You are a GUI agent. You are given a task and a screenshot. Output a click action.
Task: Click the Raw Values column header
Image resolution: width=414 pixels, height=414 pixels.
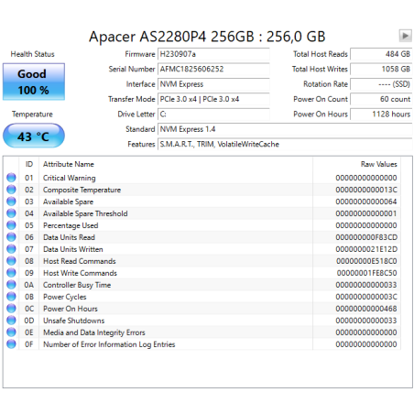click(x=356, y=164)
